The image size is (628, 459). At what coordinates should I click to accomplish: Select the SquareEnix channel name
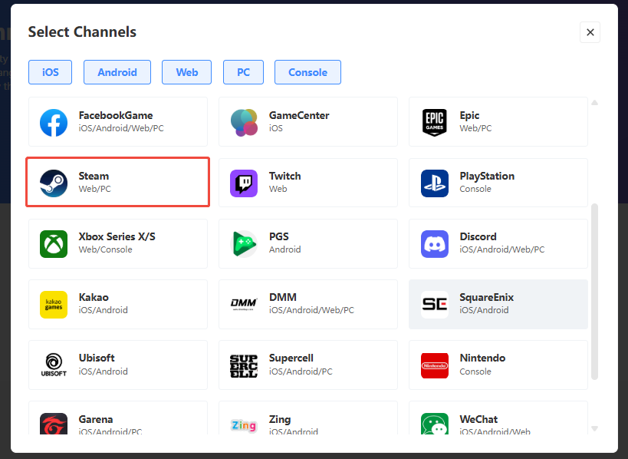coord(487,297)
